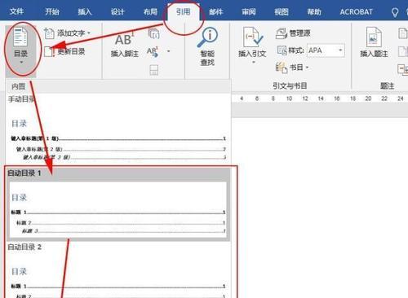This screenshot has height=298, width=408.
Task: Expand the next footnote dropdown arrow
Action: [x=168, y=51]
